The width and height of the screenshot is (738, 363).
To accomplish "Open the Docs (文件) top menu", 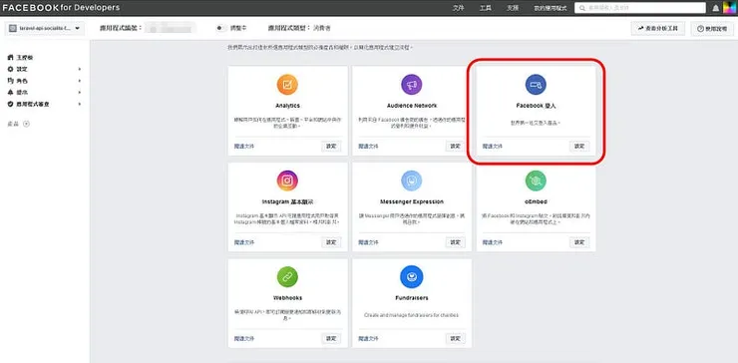I will coord(459,8).
